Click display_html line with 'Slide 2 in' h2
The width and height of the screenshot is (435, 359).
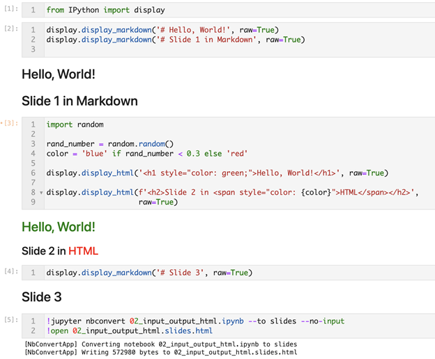(232, 192)
